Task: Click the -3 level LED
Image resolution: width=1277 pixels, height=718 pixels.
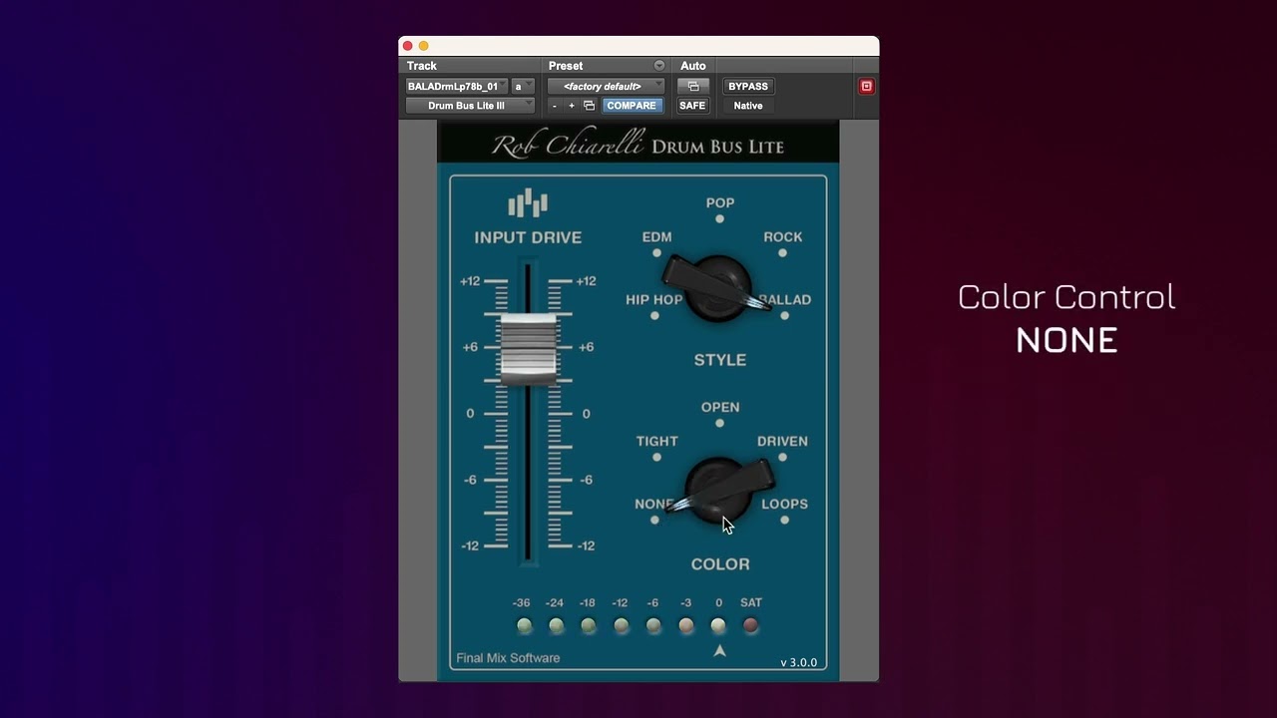Action: [686, 626]
